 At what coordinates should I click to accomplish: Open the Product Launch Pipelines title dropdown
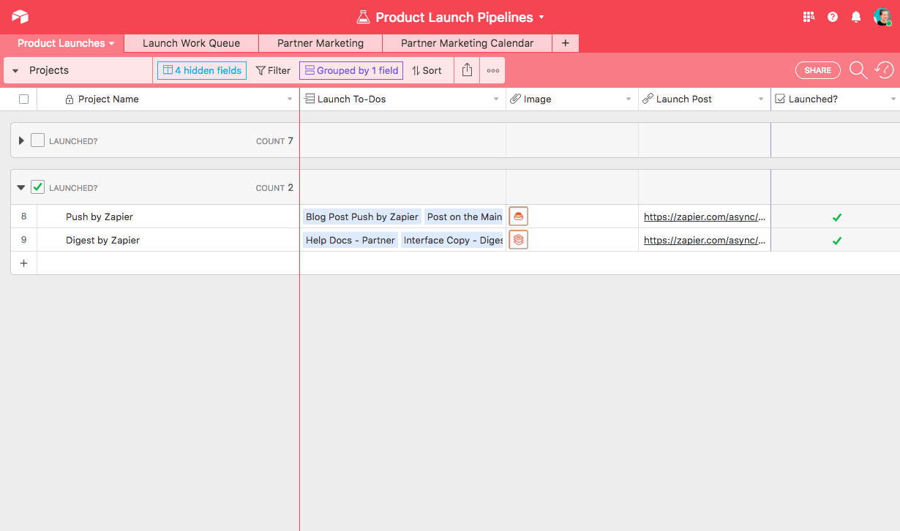(x=541, y=17)
